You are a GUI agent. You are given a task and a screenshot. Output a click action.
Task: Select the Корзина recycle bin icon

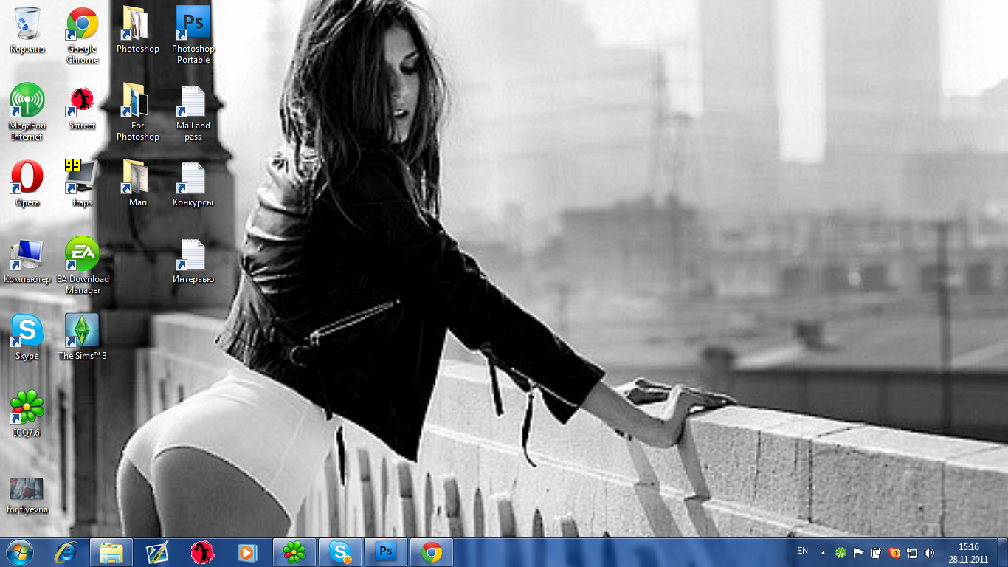(x=27, y=30)
